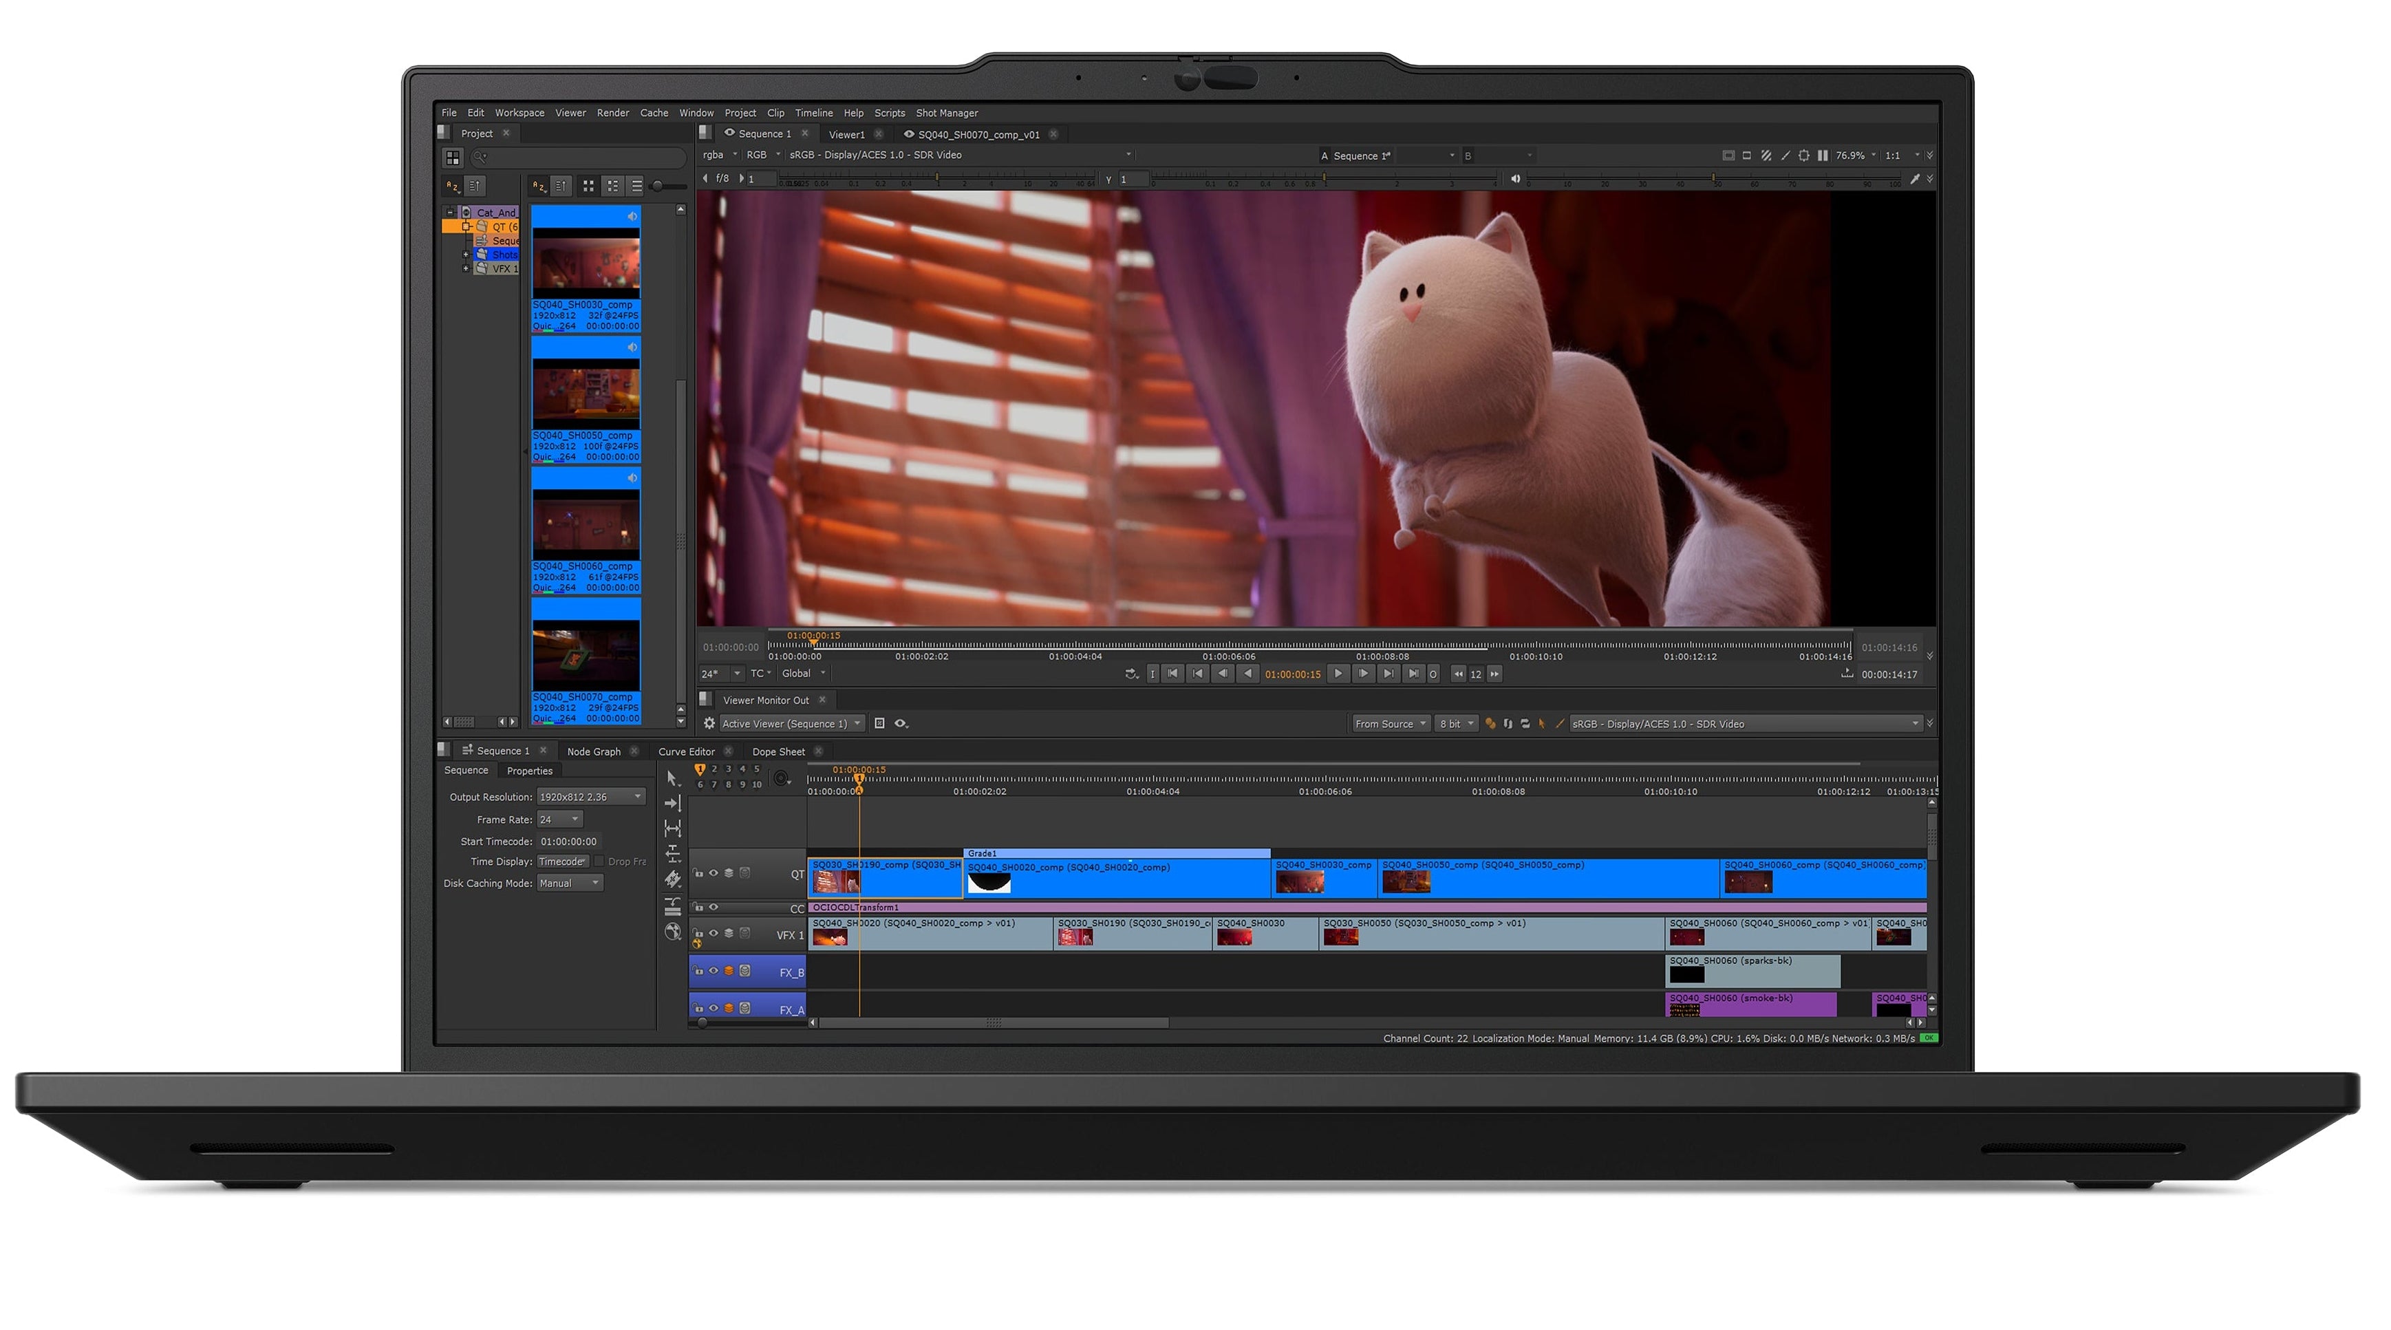Toggle visibility of the FX_A track
Screen dimensions: 2391x1330
pyautogui.click(x=714, y=1008)
